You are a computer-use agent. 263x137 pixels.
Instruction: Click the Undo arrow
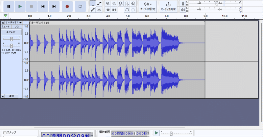tap(127, 10)
